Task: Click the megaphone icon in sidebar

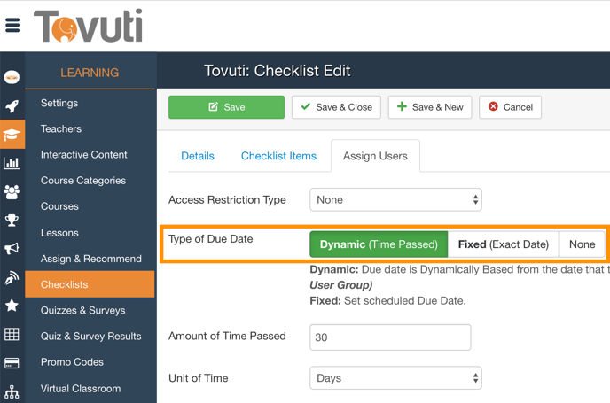Action: point(12,249)
